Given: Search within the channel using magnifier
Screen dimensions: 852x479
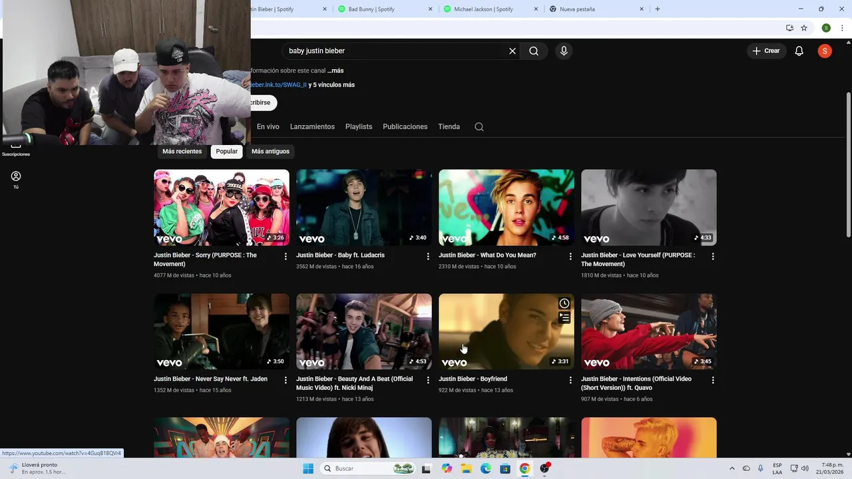Looking at the screenshot, I should tap(479, 126).
